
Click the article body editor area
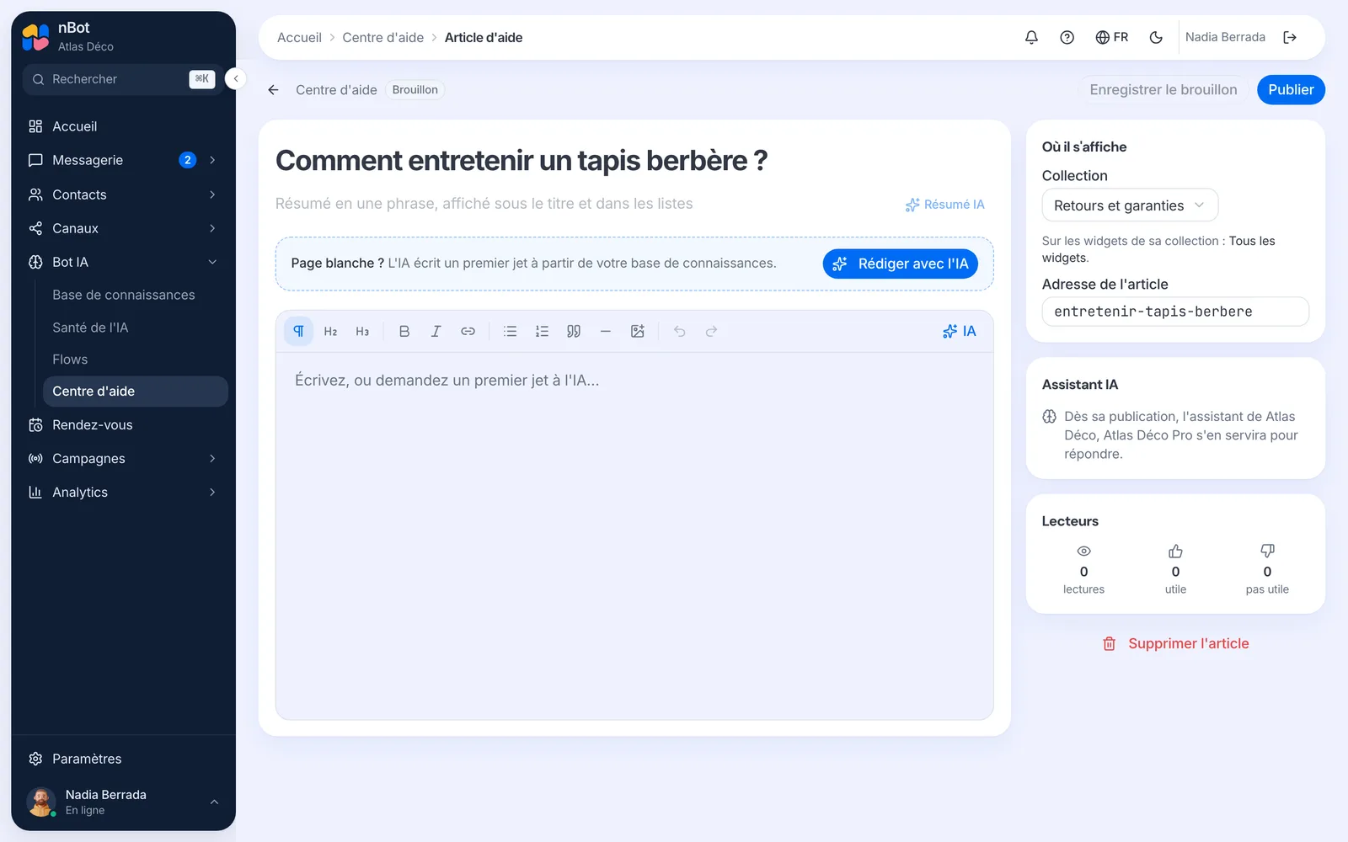tap(634, 536)
